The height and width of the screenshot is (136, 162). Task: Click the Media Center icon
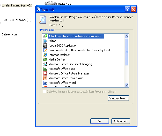tap(45, 59)
